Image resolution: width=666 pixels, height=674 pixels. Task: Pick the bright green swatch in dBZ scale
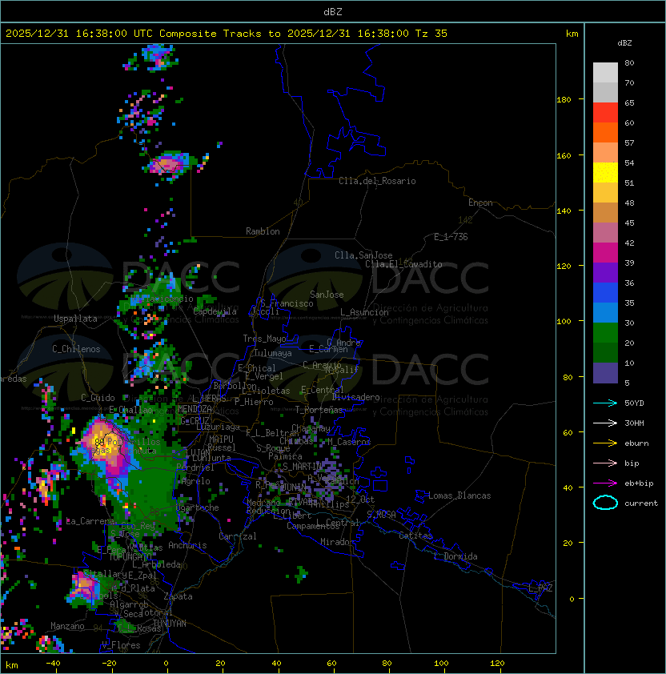pyautogui.click(x=605, y=333)
